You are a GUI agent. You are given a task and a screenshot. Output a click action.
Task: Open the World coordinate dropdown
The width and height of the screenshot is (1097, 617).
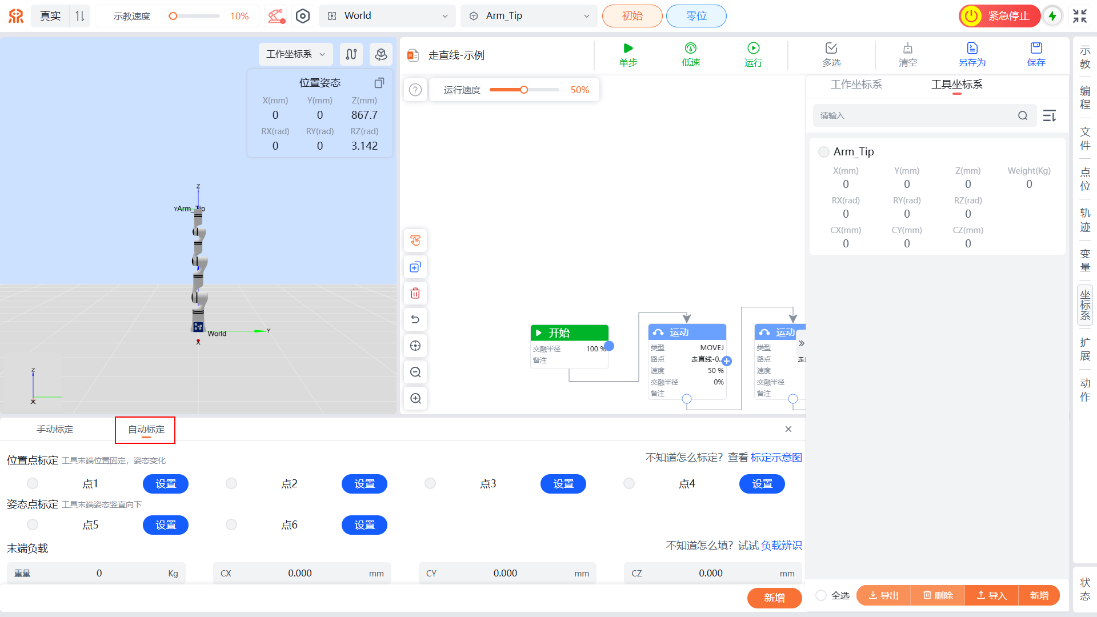click(x=387, y=16)
